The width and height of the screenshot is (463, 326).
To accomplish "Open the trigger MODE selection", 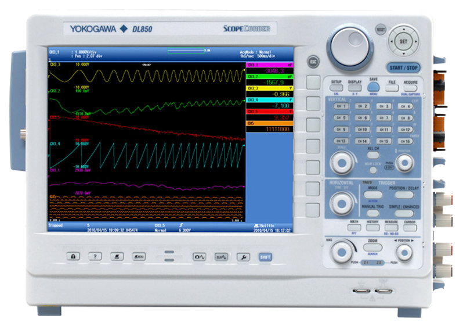I will pos(373,195).
